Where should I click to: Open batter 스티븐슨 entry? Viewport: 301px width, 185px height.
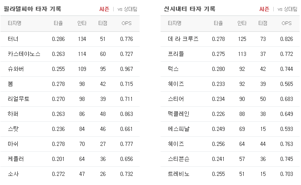[179, 159]
